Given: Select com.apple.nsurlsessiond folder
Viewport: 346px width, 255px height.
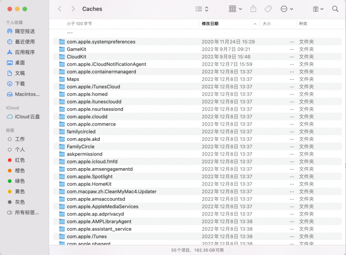Looking at the screenshot, I should (197, 109).
